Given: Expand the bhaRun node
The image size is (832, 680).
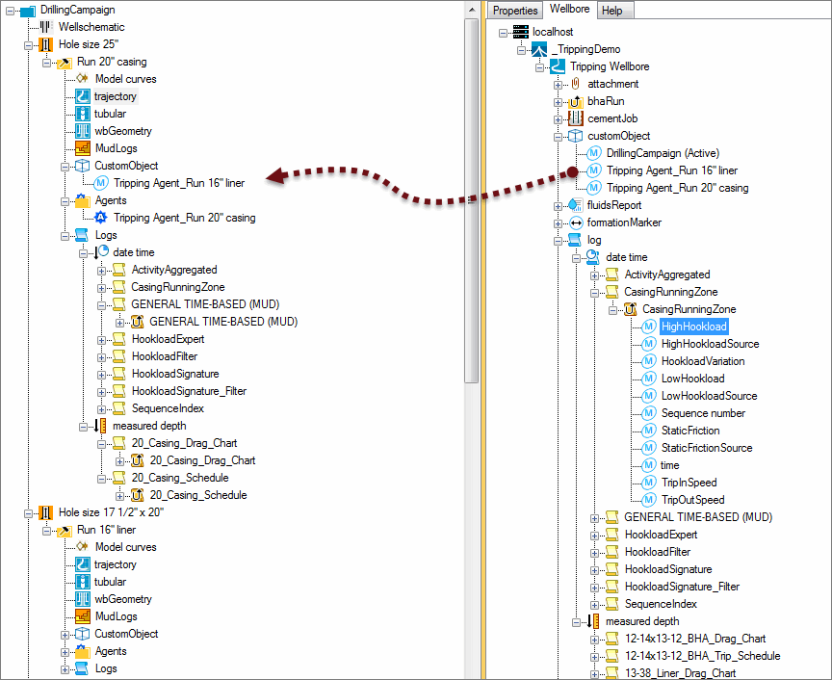Looking at the screenshot, I should (558, 102).
